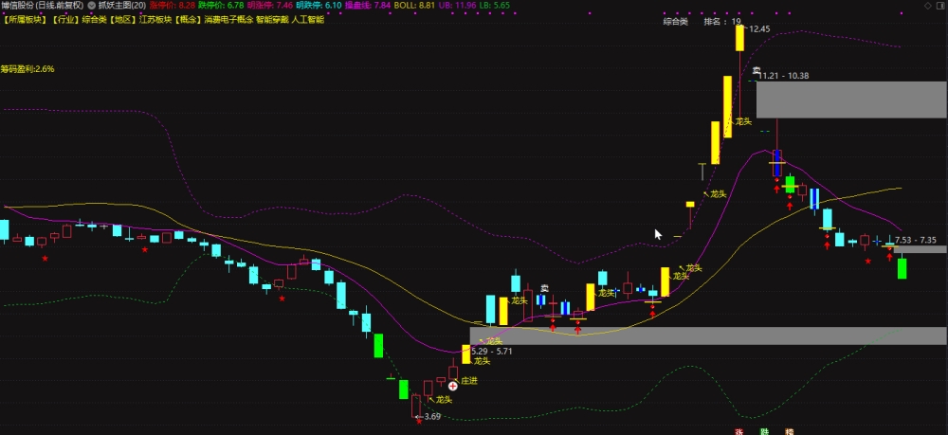This screenshot has height=435, width=948.
Task: Click the yellow candle at the 12.45 high
Action: (x=739, y=38)
